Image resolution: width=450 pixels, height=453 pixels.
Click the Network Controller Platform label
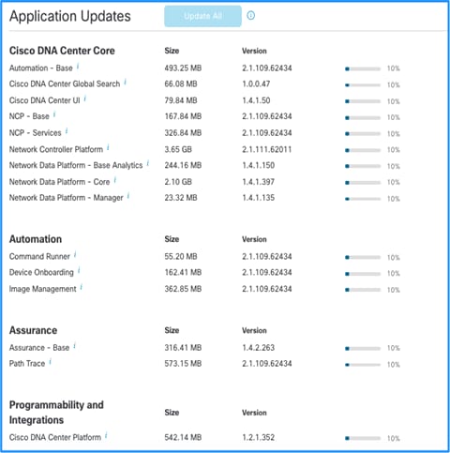point(56,149)
